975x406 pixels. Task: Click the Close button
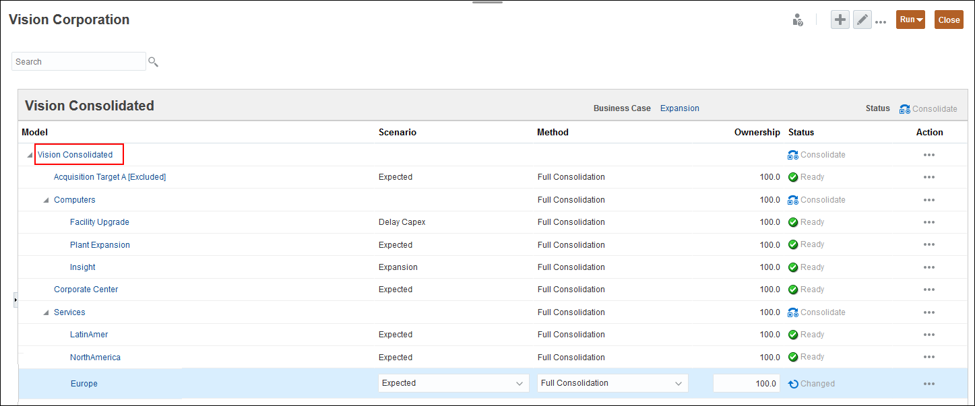point(949,20)
